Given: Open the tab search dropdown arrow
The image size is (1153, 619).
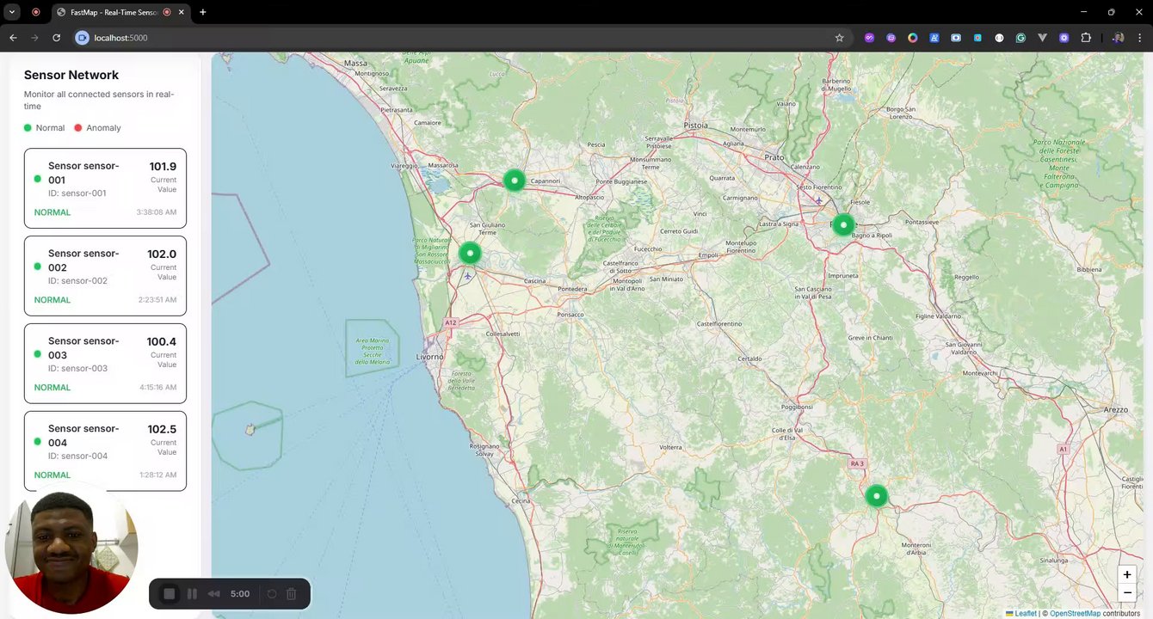Looking at the screenshot, I should pyautogui.click(x=12, y=12).
